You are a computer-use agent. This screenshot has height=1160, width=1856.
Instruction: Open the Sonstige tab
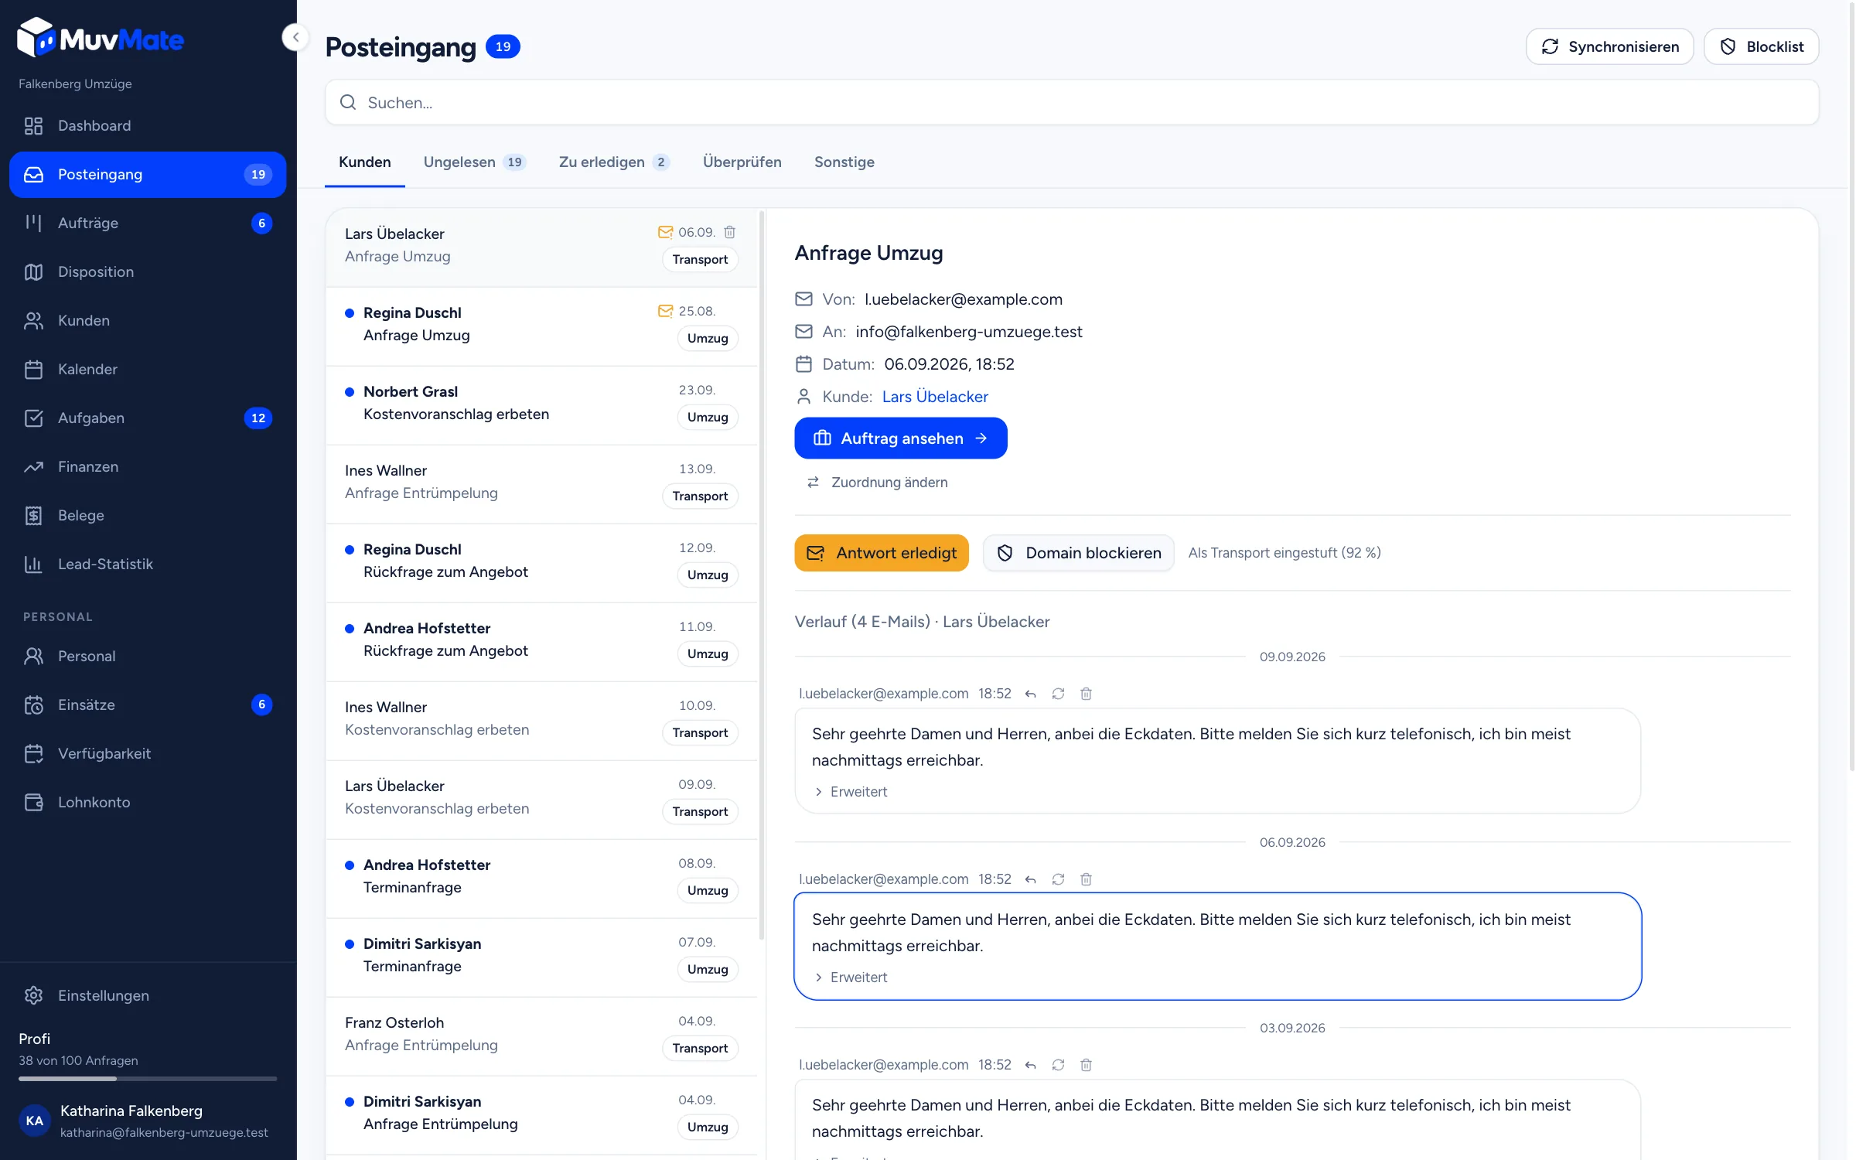tap(844, 162)
